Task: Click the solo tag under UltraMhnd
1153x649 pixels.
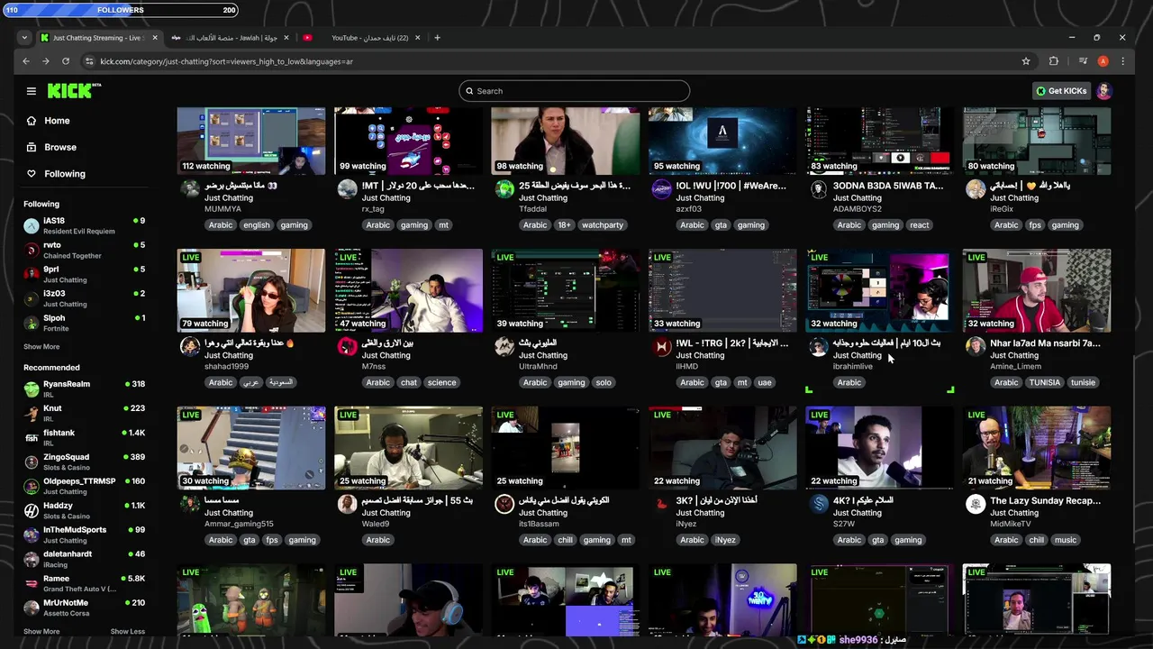Action: coord(603,382)
